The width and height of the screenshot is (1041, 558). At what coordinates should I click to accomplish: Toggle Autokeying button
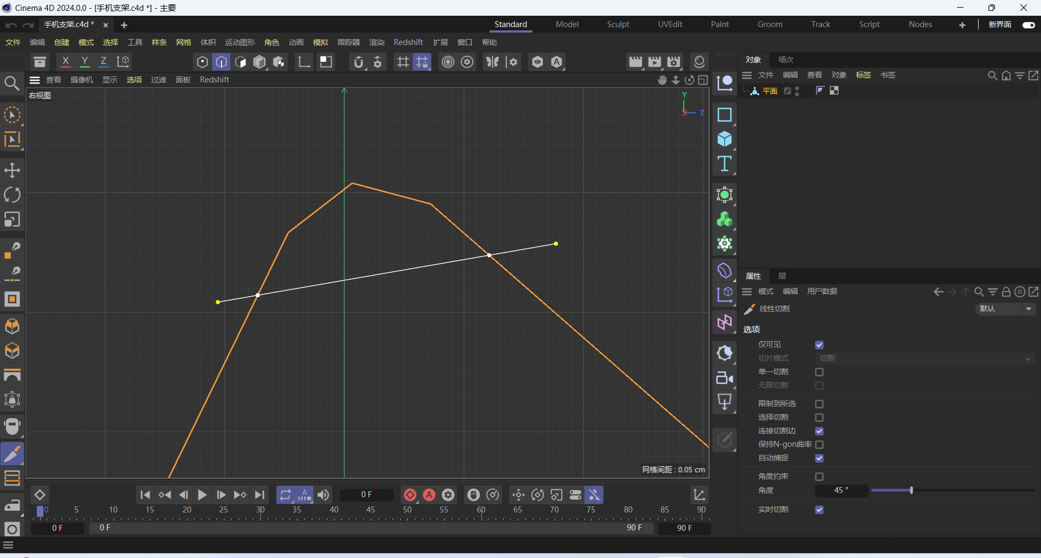pyautogui.click(x=429, y=495)
